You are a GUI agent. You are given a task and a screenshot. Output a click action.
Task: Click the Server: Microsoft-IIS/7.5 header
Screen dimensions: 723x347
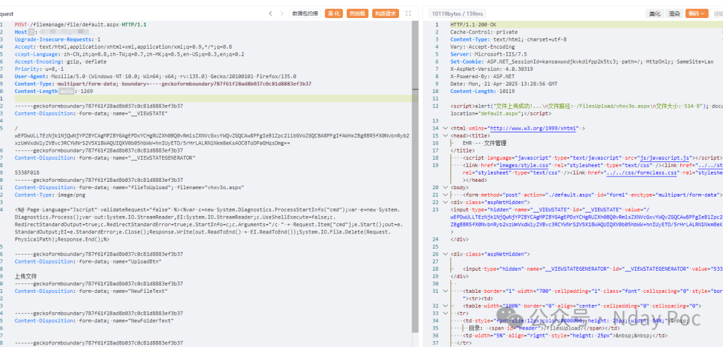[x=488, y=54]
